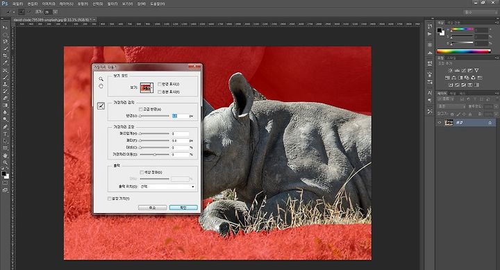Click the Shift Edge slider handle
500x270 pixels.
155,154
